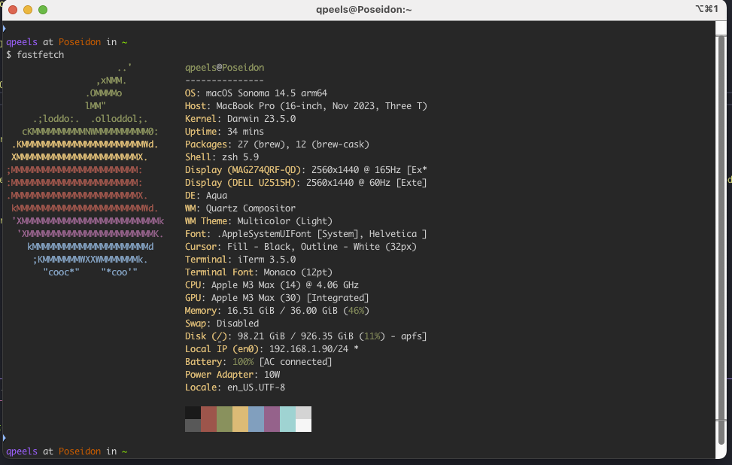Click the blue prompt mark beside the bottom prompt
Viewport: 732px width, 465px height.
pyautogui.click(x=4, y=438)
